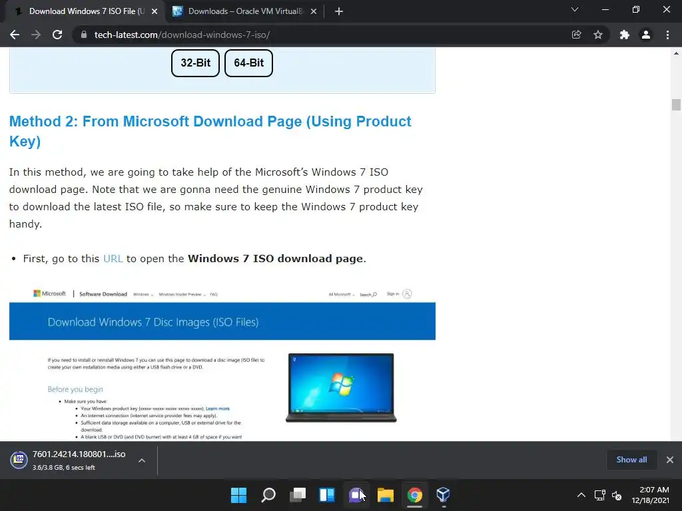Open the tab search dropdown arrow

pyautogui.click(x=575, y=9)
